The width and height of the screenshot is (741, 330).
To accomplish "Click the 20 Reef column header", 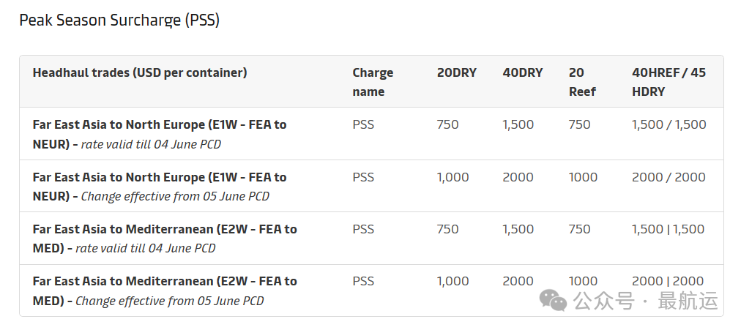I will click(x=582, y=82).
